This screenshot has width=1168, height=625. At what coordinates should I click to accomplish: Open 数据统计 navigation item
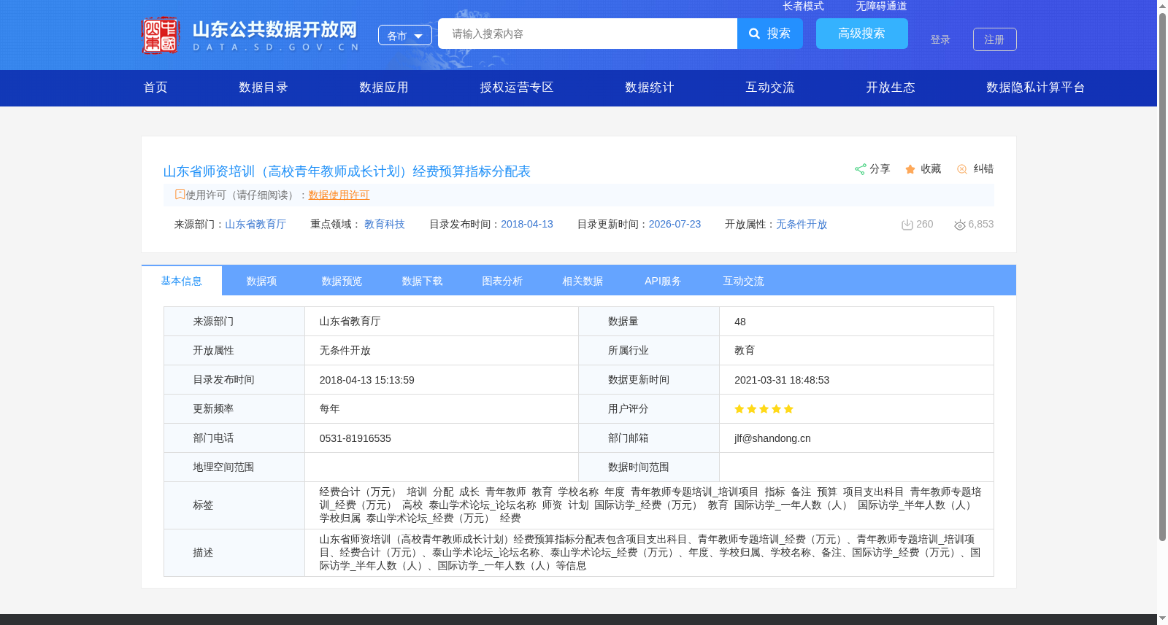650,88
